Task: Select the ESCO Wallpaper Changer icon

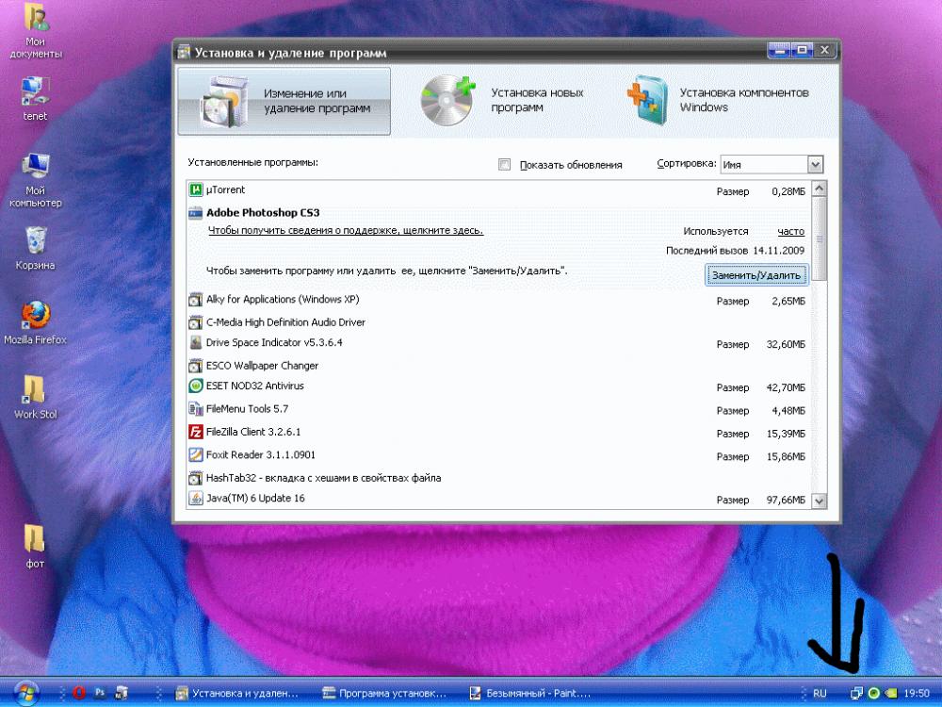Action: 195,366
